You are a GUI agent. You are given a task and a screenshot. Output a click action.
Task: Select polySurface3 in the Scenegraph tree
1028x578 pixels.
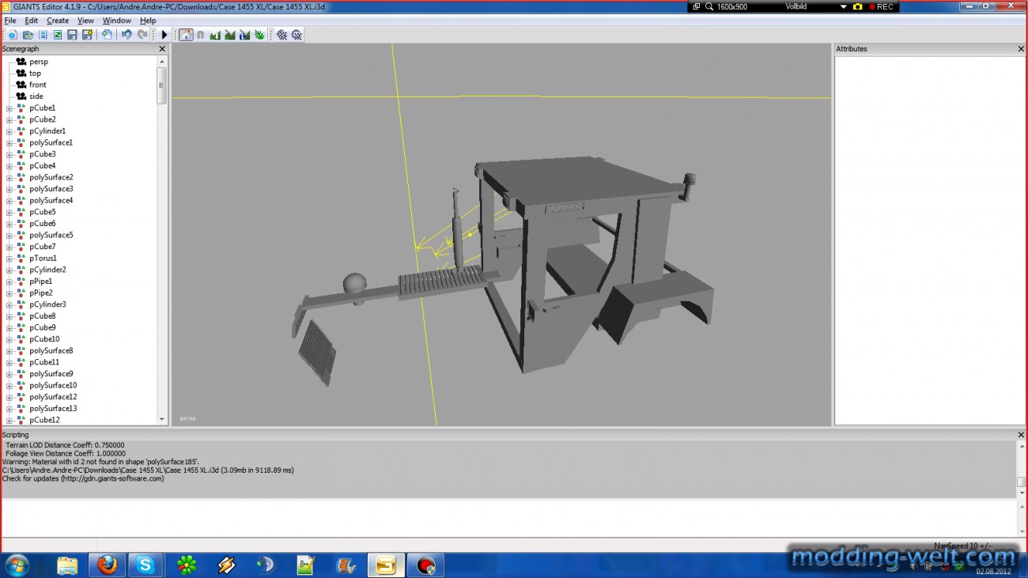pos(51,189)
